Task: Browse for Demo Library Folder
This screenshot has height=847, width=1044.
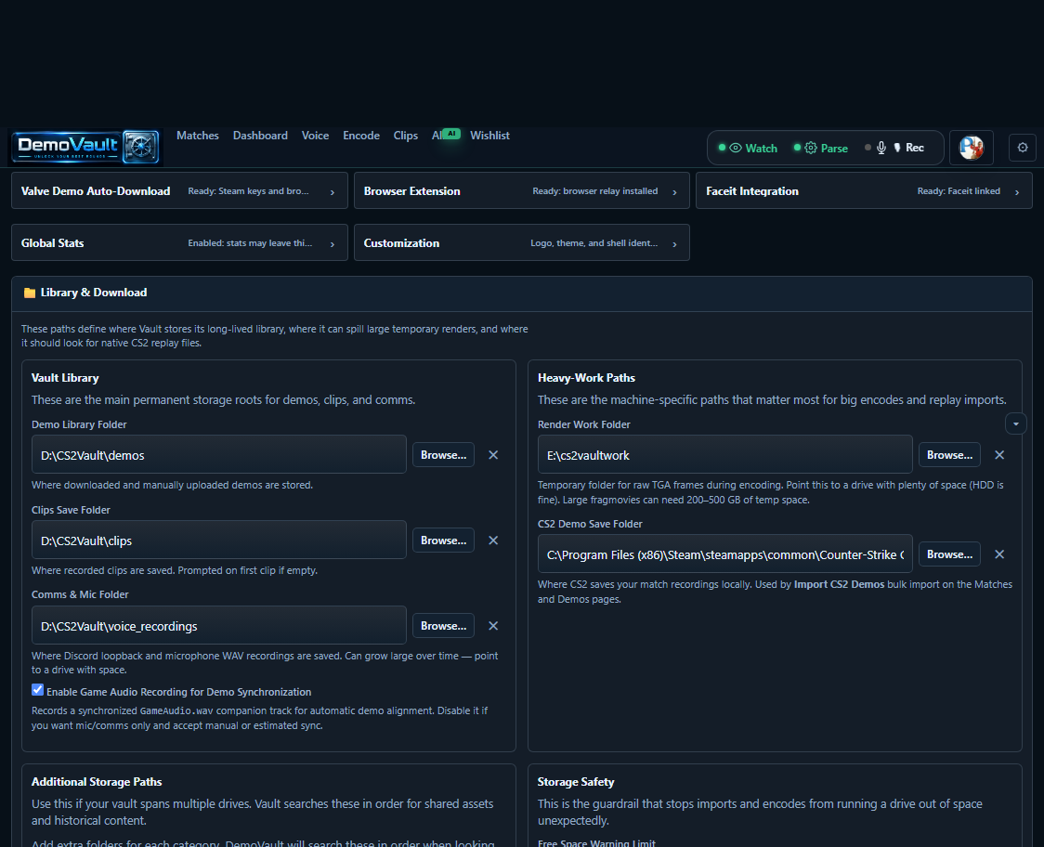Action: pyautogui.click(x=443, y=455)
